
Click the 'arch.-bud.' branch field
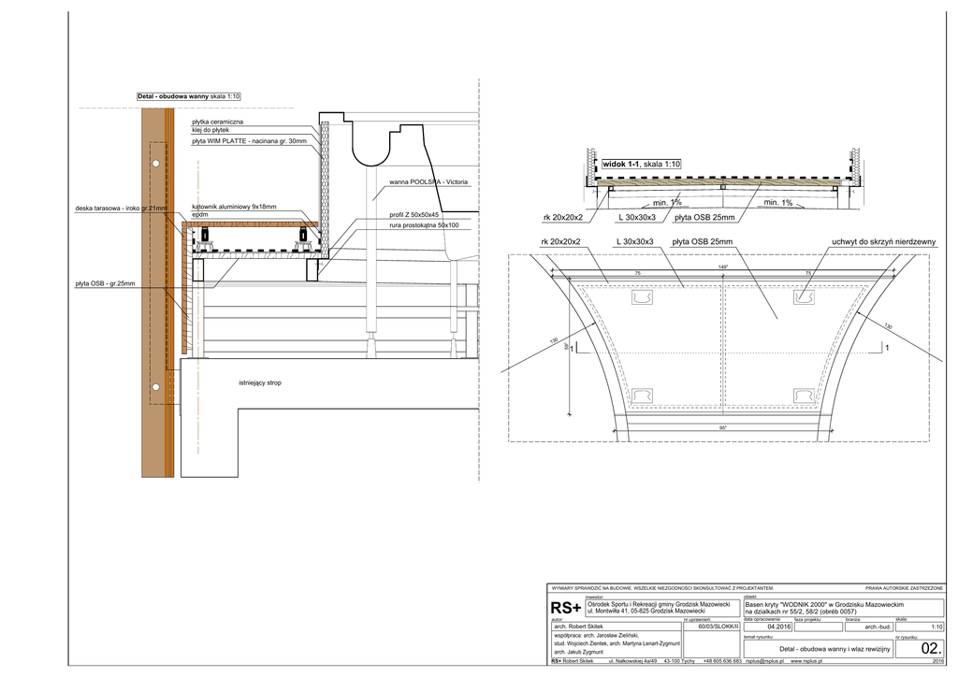pos(870,627)
